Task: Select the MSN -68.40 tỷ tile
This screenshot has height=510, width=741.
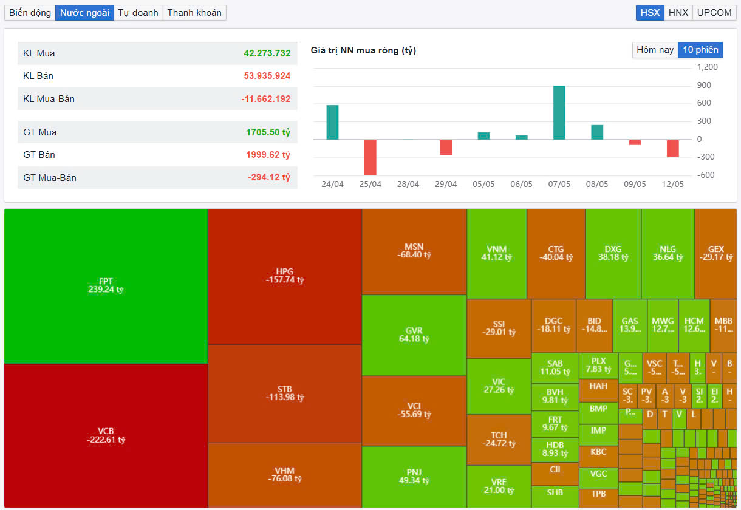Action: coord(414,251)
